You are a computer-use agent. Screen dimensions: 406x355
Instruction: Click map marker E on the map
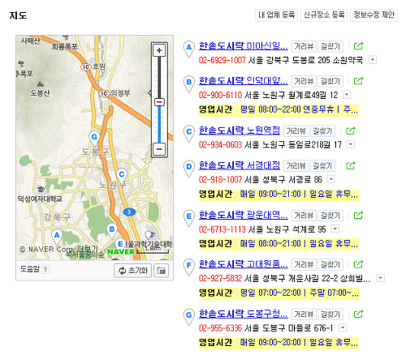coord(120,245)
